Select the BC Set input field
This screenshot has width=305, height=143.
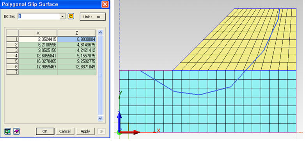(x=39, y=16)
